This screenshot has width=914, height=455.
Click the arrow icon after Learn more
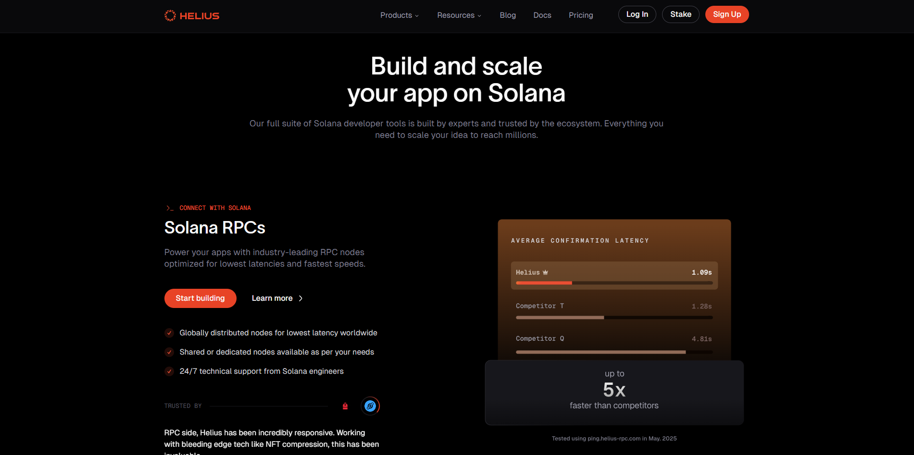[x=301, y=298]
